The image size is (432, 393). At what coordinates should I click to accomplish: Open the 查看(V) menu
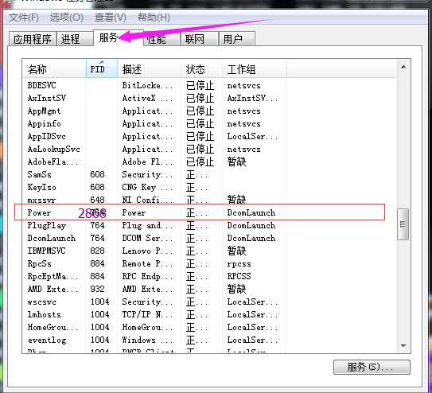[x=111, y=18]
